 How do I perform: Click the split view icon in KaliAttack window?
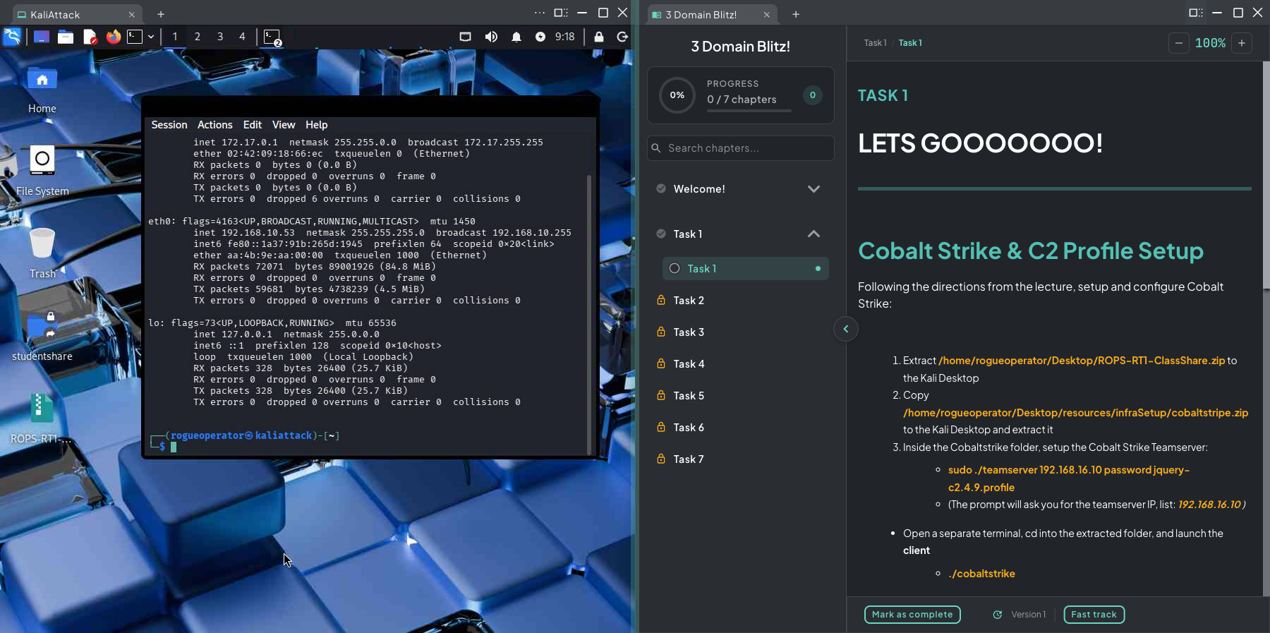tap(561, 13)
